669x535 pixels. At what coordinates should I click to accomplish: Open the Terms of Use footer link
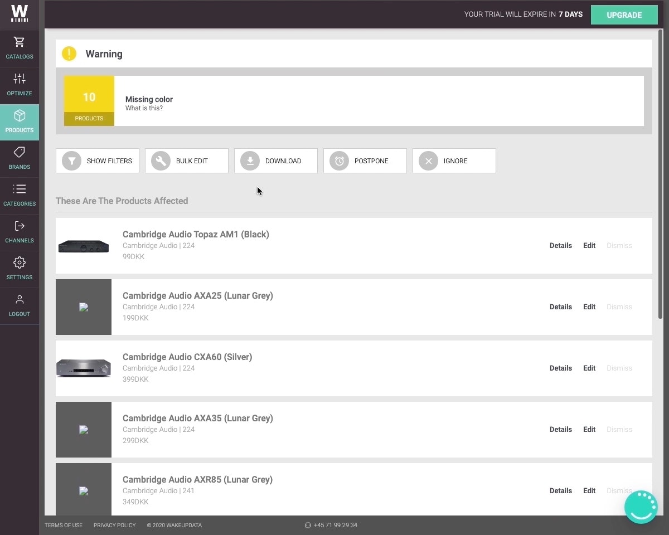point(64,525)
